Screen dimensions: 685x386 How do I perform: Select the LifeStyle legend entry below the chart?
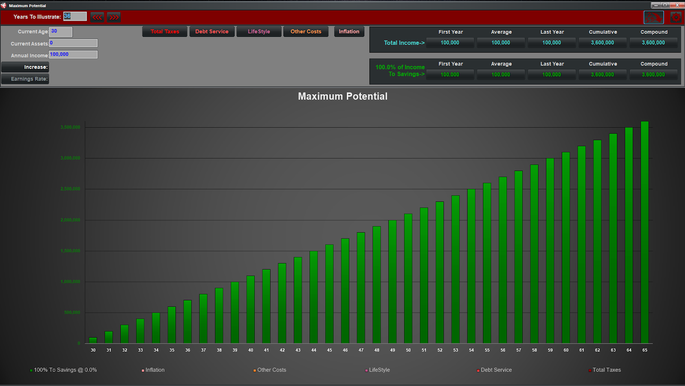click(x=378, y=370)
